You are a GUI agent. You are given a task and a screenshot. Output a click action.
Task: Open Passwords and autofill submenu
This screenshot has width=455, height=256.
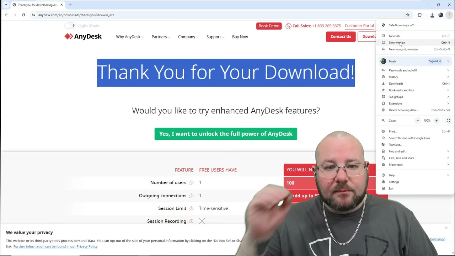pyautogui.click(x=415, y=70)
